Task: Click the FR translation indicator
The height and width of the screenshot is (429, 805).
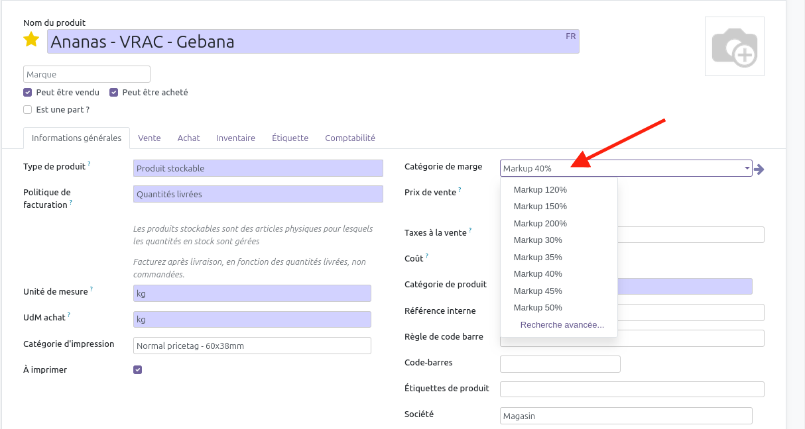Action: click(x=570, y=36)
